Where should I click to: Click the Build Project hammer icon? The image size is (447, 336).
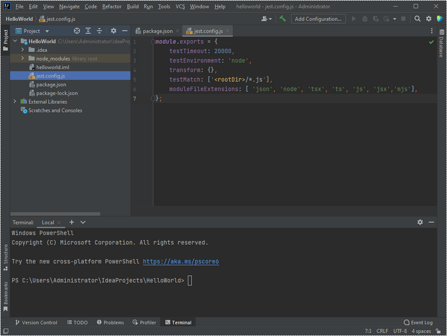coord(283,19)
